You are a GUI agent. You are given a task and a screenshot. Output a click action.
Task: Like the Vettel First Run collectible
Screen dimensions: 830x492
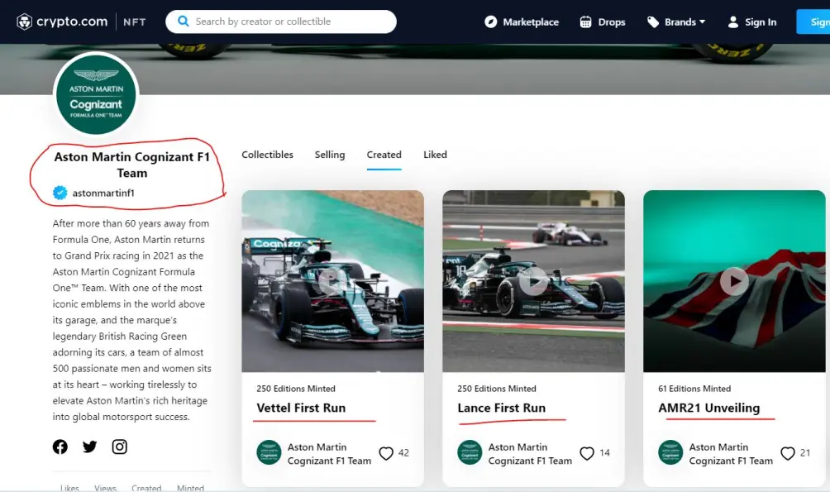pos(386,453)
